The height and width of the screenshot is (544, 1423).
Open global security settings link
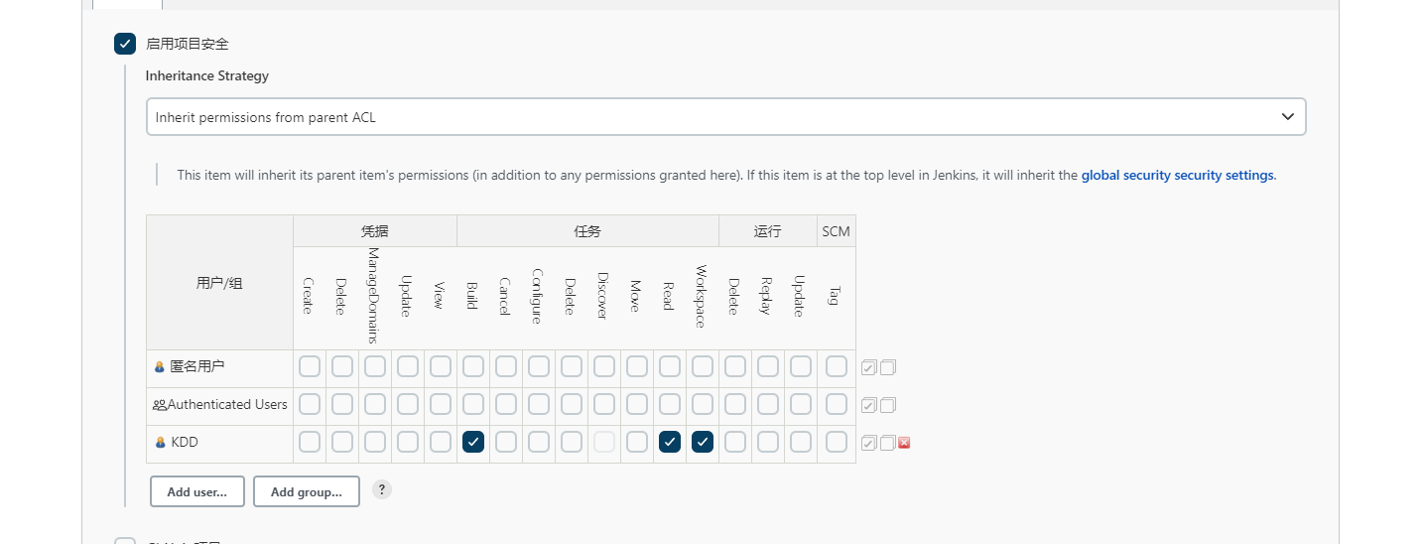pyautogui.click(x=1177, y=175)
